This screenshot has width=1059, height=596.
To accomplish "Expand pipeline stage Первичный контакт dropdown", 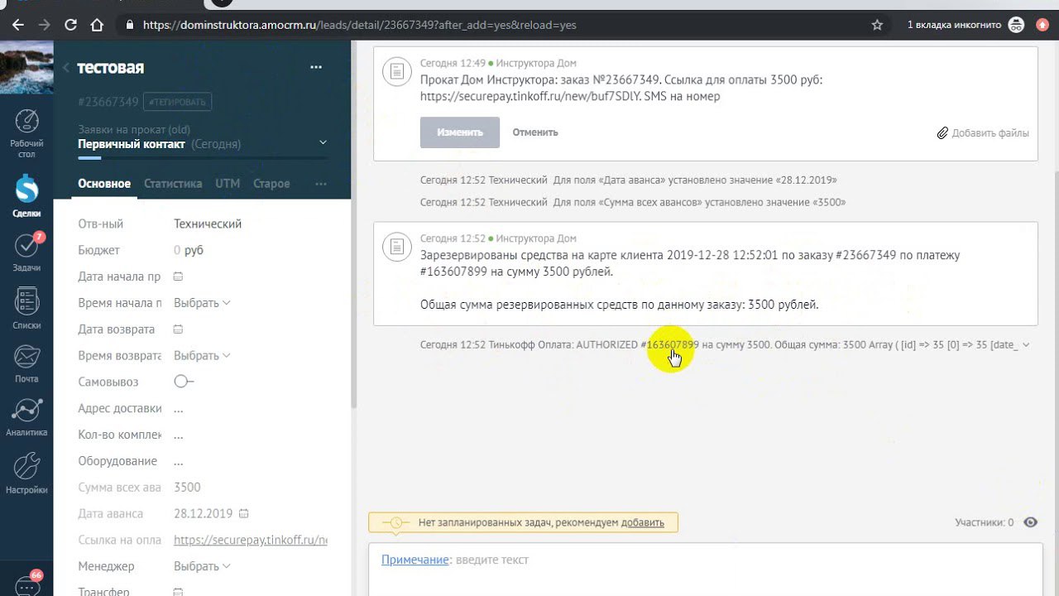I will (323, 142).
